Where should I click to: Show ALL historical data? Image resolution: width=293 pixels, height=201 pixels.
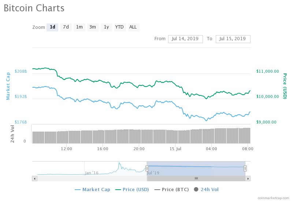tap(133, 27)
